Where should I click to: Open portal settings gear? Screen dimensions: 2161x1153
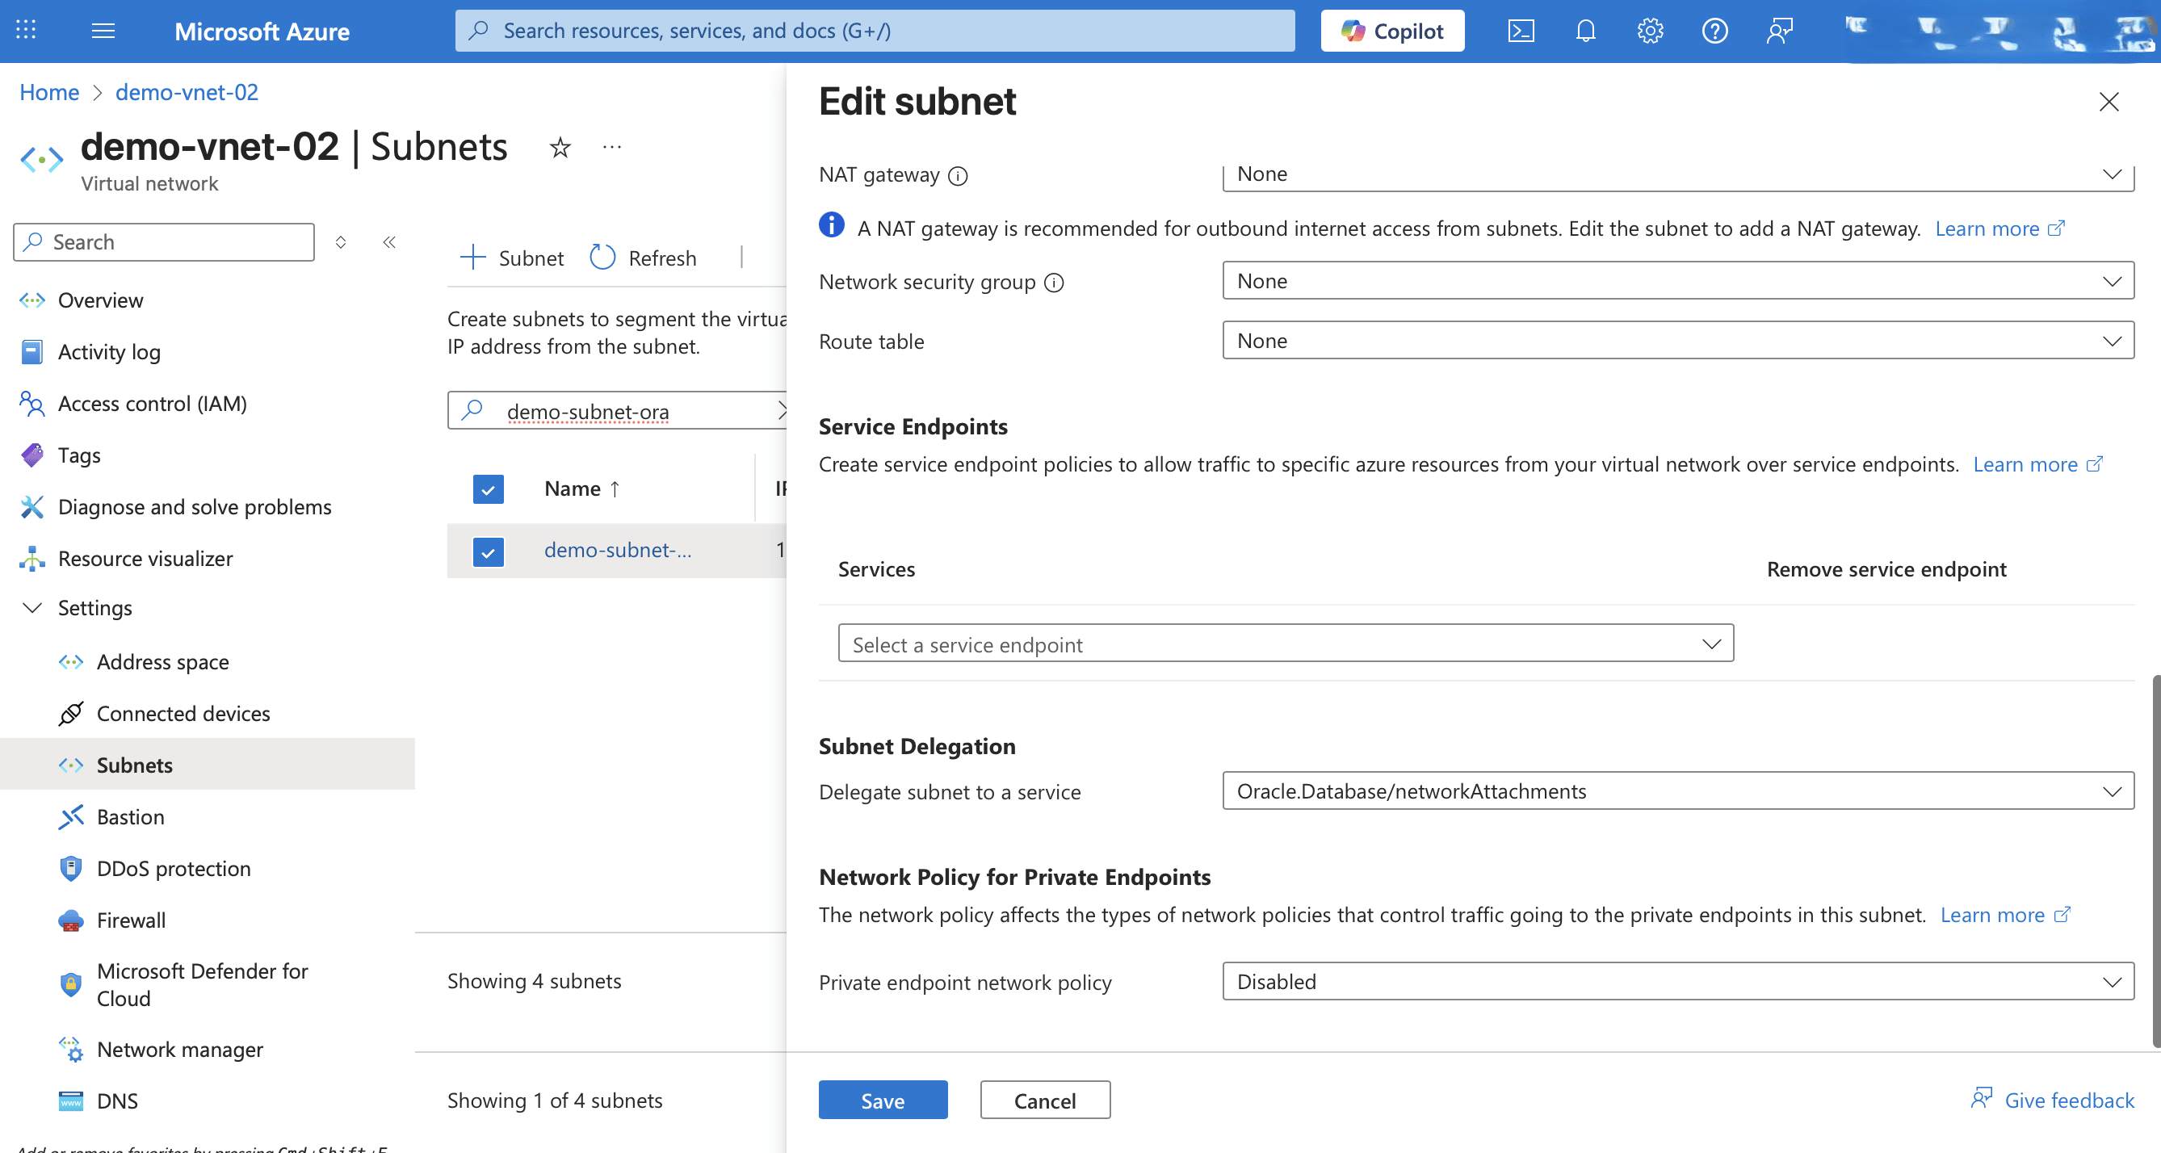click(x=1649, y=31)
